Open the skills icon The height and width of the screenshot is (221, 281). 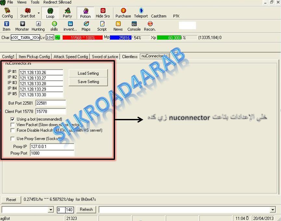54,26
